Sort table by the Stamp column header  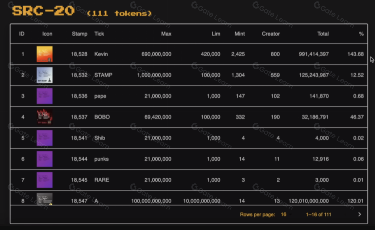(80, 34)
